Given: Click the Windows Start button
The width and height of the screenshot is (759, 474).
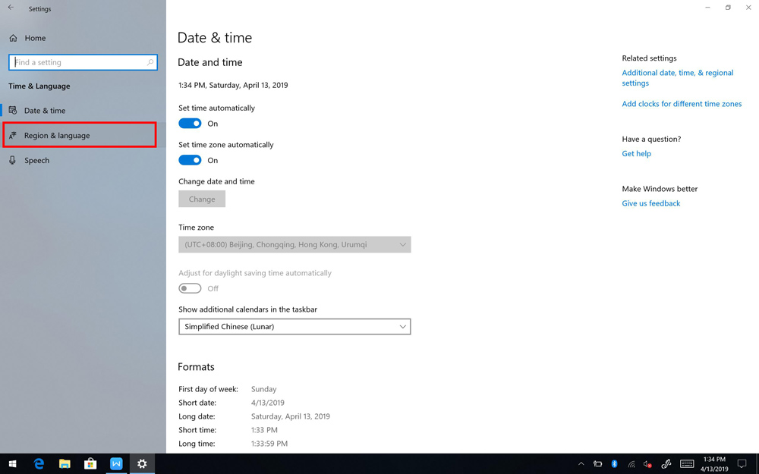Looking at the screenshot, I should [x=13, y=463].
